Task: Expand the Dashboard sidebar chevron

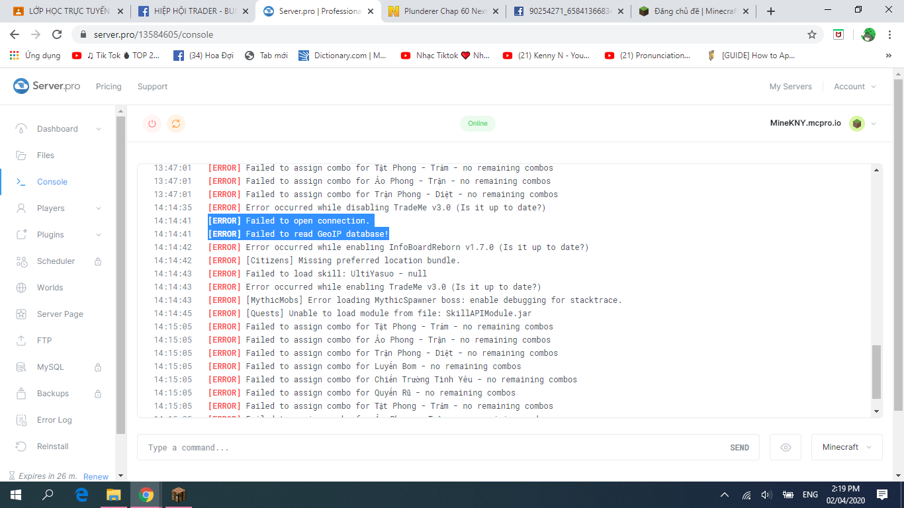Action: (x=99, y=129)
